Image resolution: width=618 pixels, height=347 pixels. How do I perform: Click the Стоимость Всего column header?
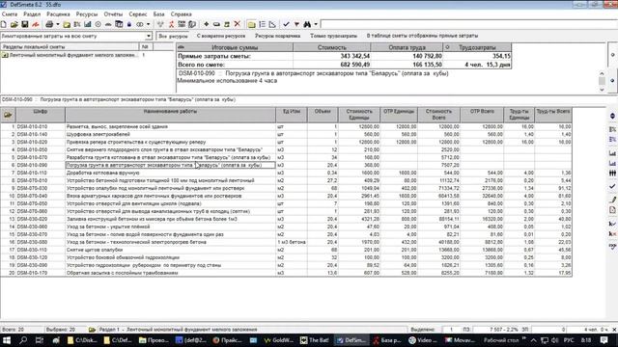click(x=438, y=116)
